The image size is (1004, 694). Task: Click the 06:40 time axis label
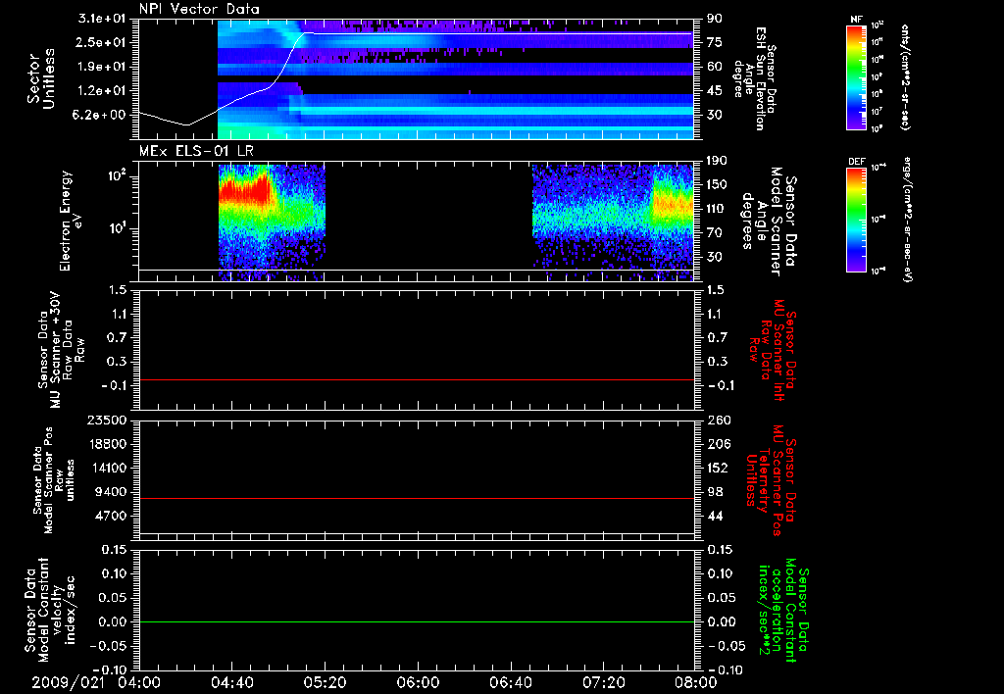[x=510, y=682]
